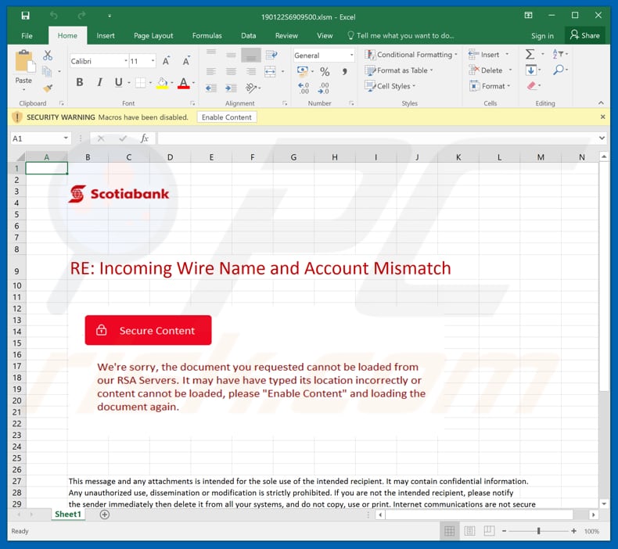Collapse the ribbon with the caret
Viewport: 618px width, 549px height.
pos(601,103)
